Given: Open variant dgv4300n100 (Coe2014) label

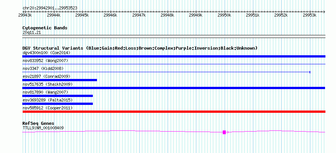Looking at the screenshot, I should click(46, 53).
